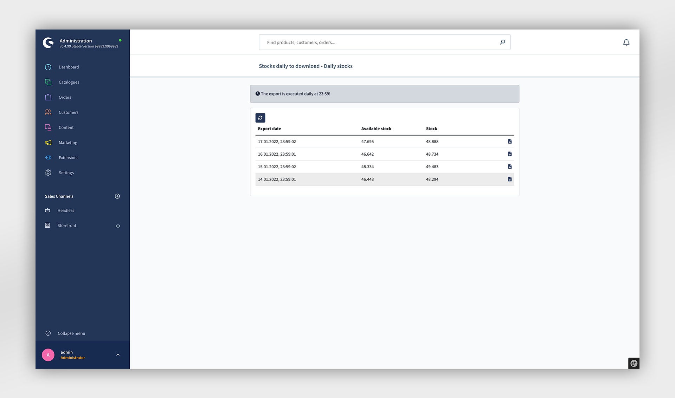Click the Headless basket icon

pyautogui.click(x=47, y=210)
